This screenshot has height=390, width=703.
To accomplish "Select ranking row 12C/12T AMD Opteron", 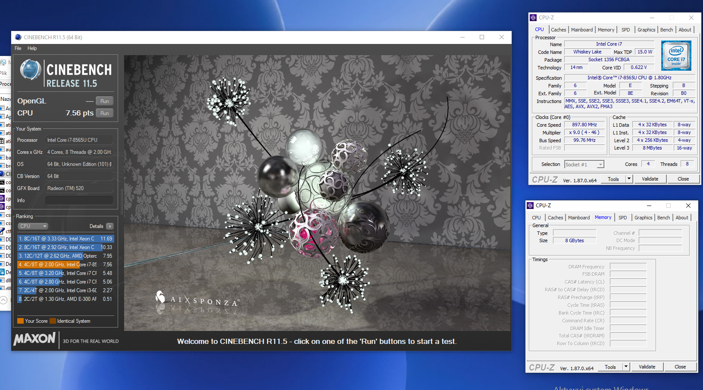I will coord(66,256).
